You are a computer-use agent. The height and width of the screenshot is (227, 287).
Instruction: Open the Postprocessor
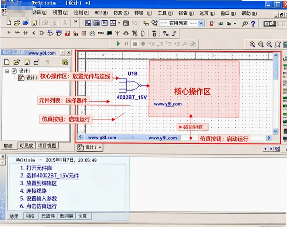pyautogui.click(x=126, y=23)
